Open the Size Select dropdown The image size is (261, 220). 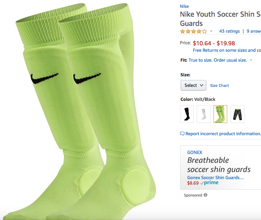tap(193, 85)
